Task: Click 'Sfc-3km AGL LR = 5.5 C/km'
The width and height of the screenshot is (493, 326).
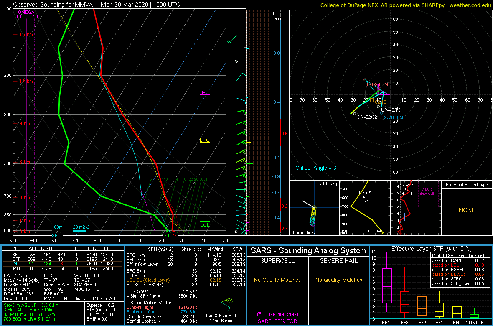Action: click(x=31, y=305)
